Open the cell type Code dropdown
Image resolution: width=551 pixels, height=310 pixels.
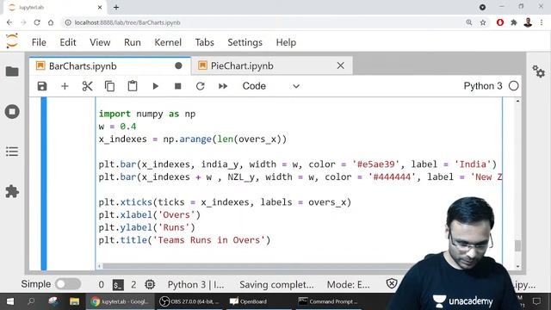[270, 86]
